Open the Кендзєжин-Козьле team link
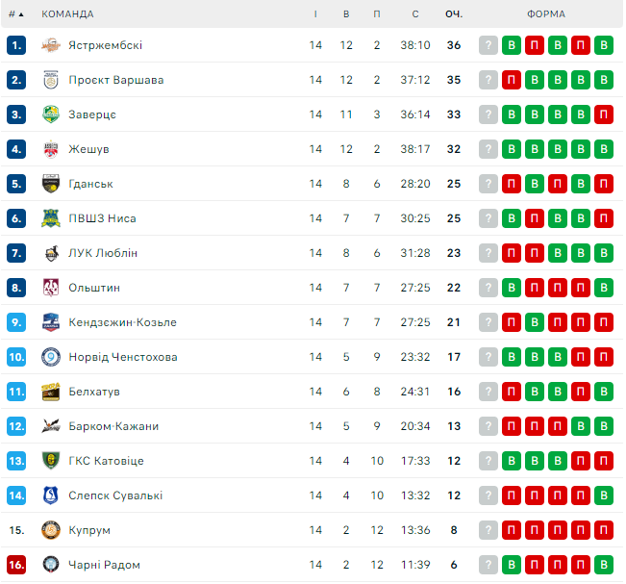 point(122,322)
